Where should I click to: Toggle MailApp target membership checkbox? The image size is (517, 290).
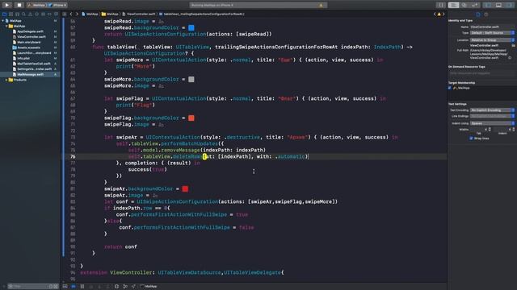pos(450,88)
